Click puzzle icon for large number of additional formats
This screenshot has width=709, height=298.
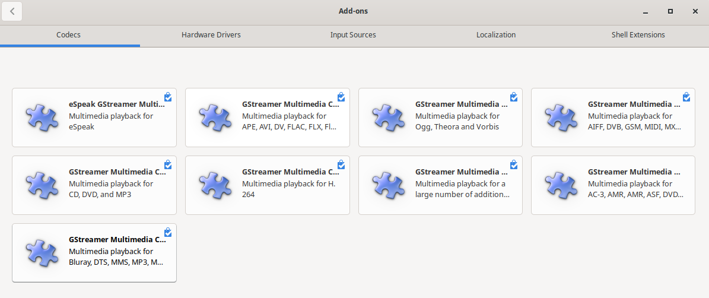[x=388, y=185]
